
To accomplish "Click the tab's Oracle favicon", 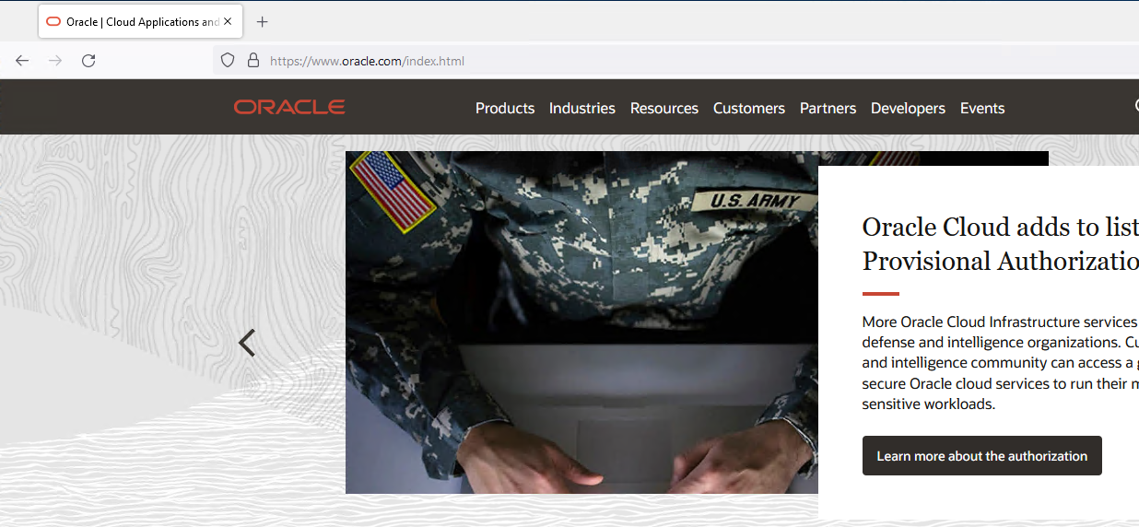I will coord(53,21).
